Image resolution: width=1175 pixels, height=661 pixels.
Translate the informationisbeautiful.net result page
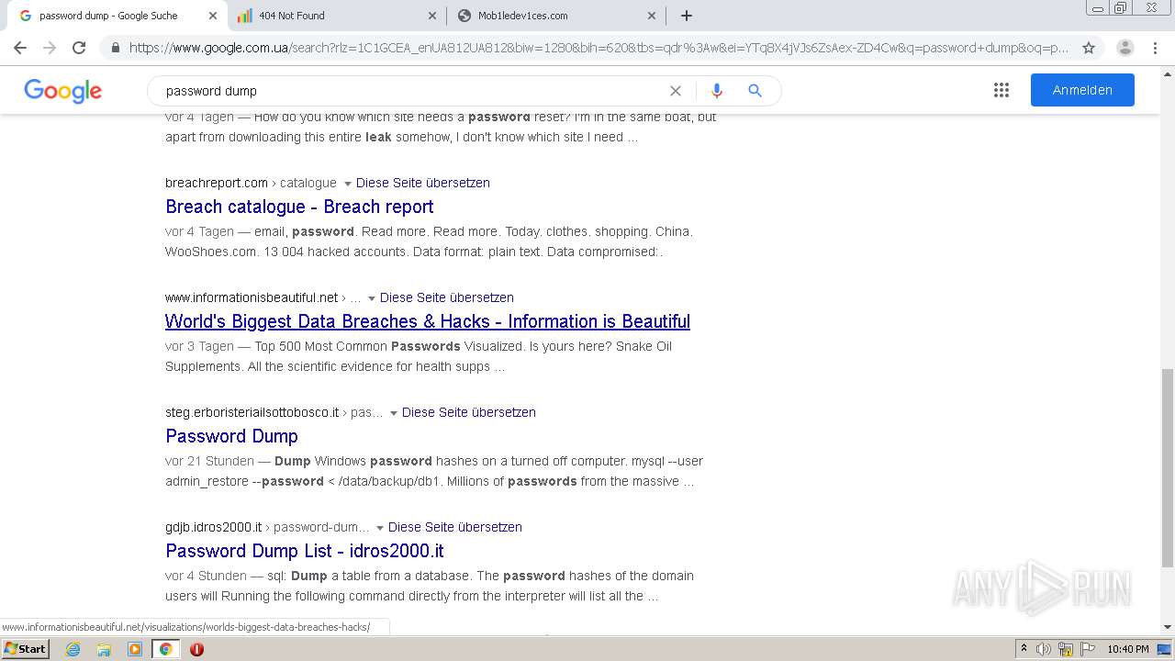point(447,297)
